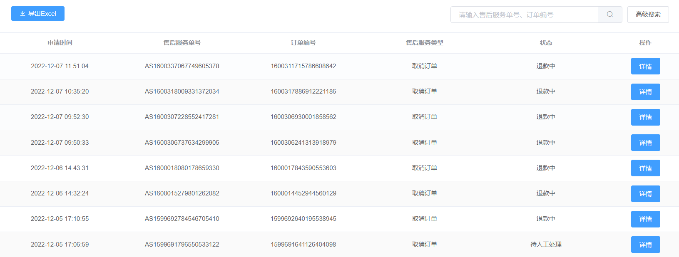
Task: View 详情 for order AS1600318009331372034
Action: point(645,92)
